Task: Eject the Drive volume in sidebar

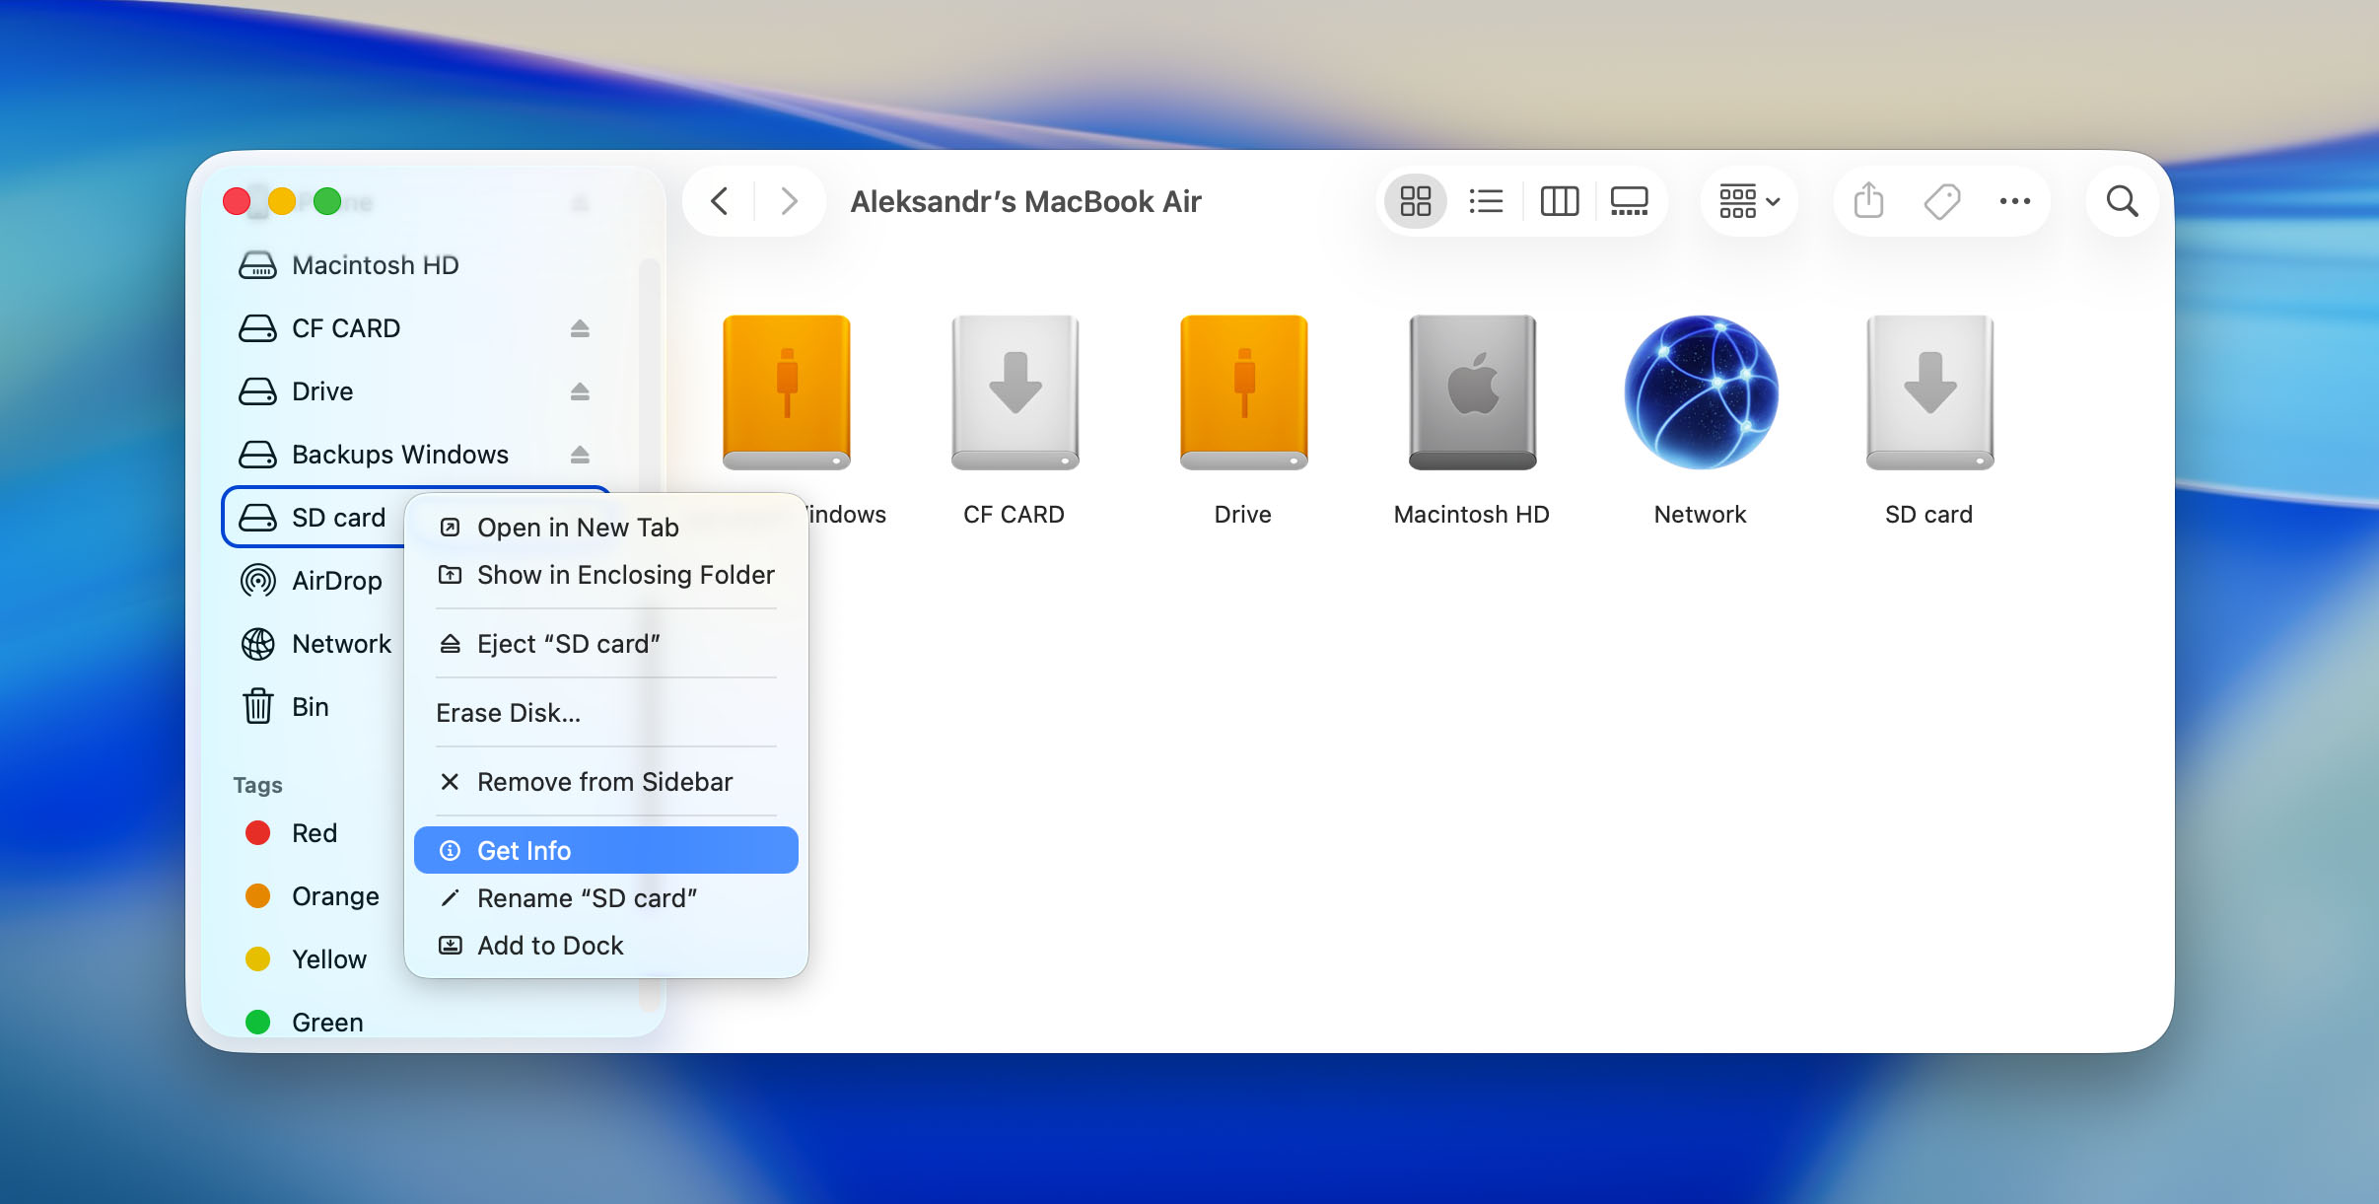Action: (x=580, y=391)
